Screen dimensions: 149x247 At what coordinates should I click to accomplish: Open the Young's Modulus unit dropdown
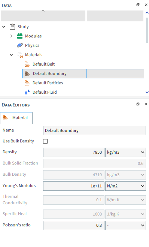coord(125,186)
